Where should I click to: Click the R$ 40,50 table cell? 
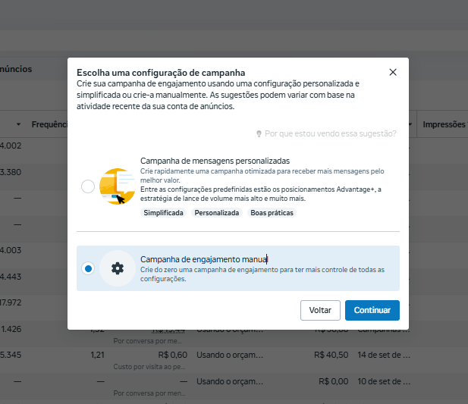coord(331,355)
